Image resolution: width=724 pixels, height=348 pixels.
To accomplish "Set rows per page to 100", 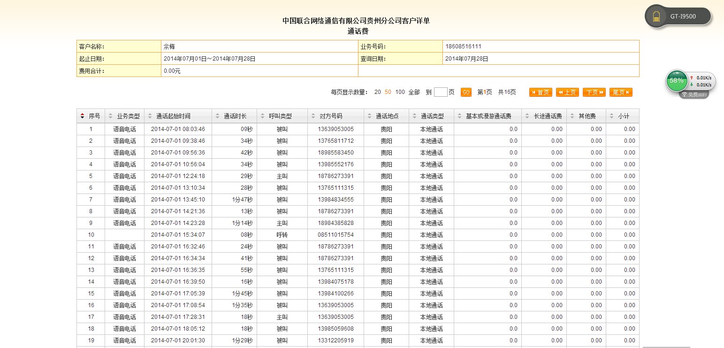I will pyautogui.click(x=400, y=93).
